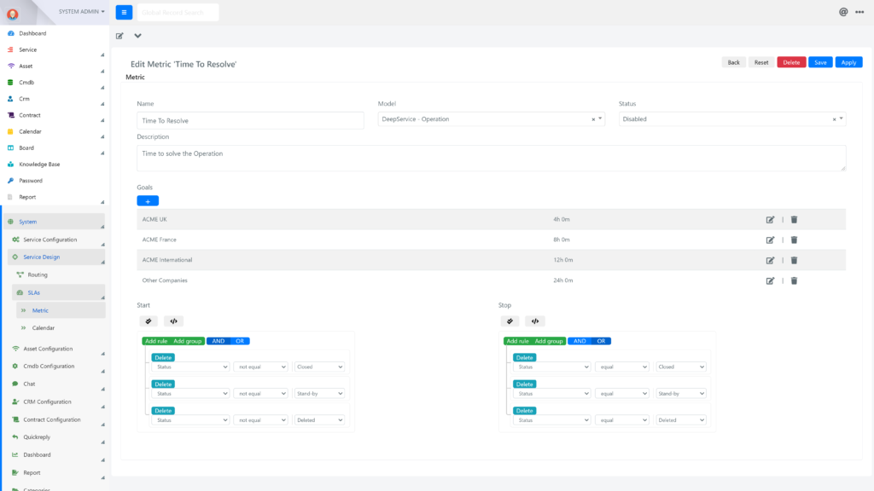The image size is (874, 491).
Task: Open the Model dropdown
Action: pyautogui.click(x=491, y=119)
